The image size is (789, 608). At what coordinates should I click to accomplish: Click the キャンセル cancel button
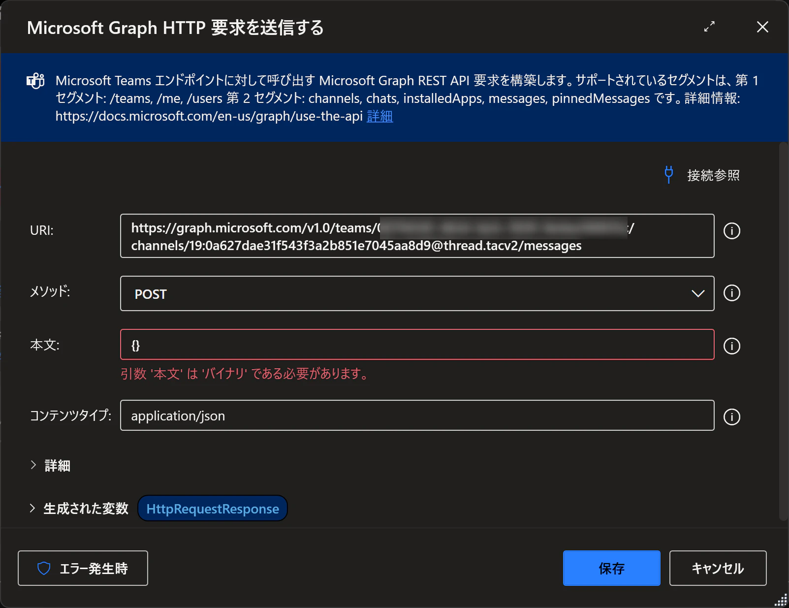(x=718, y=568)
